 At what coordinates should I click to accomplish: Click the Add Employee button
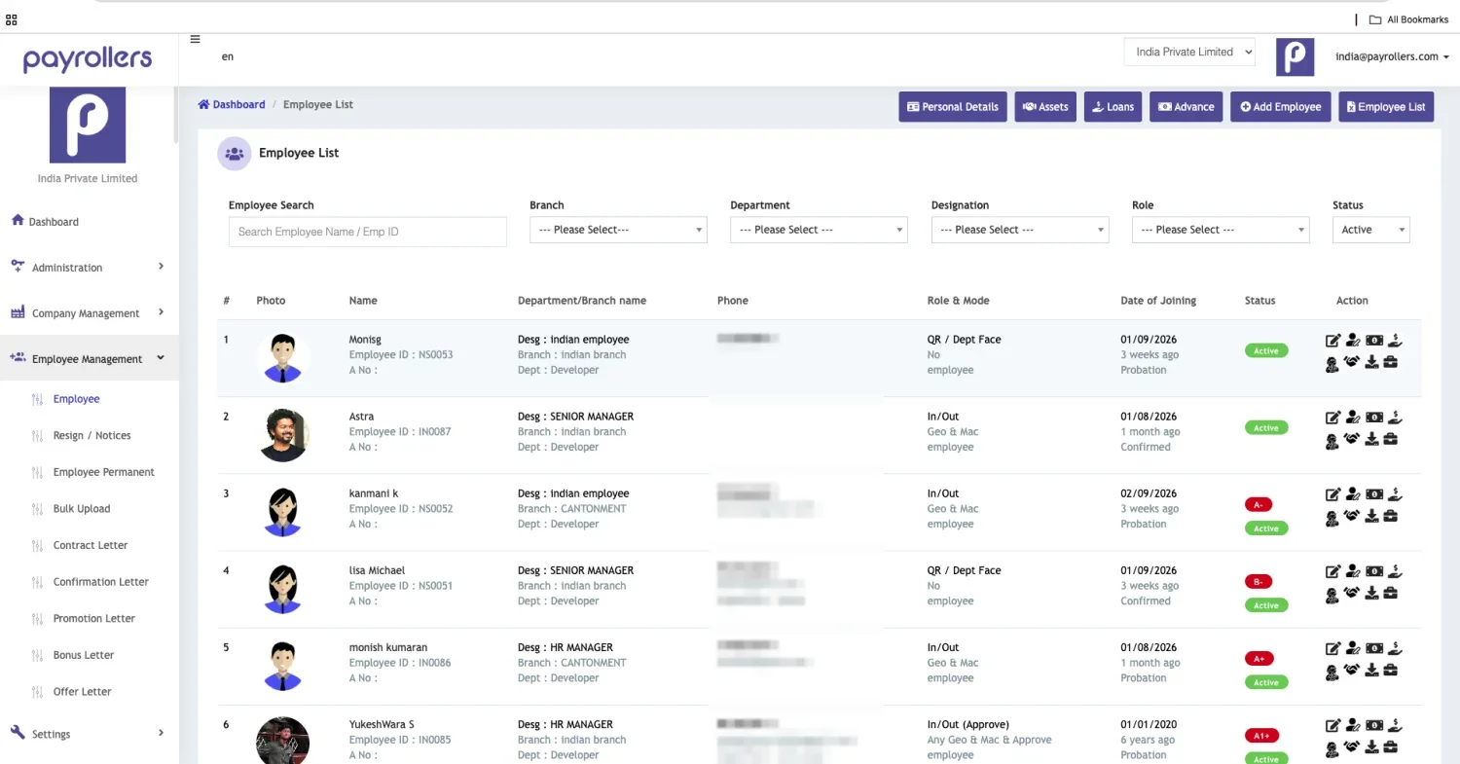coord(1280,107)
